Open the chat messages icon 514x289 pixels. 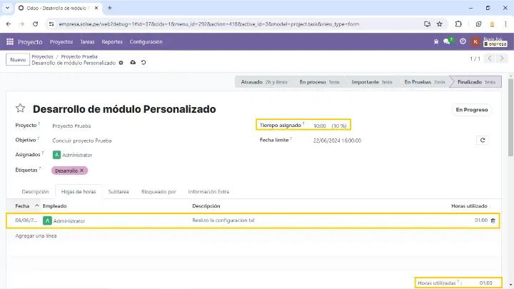pyautogui.click(x=447, y=42)
